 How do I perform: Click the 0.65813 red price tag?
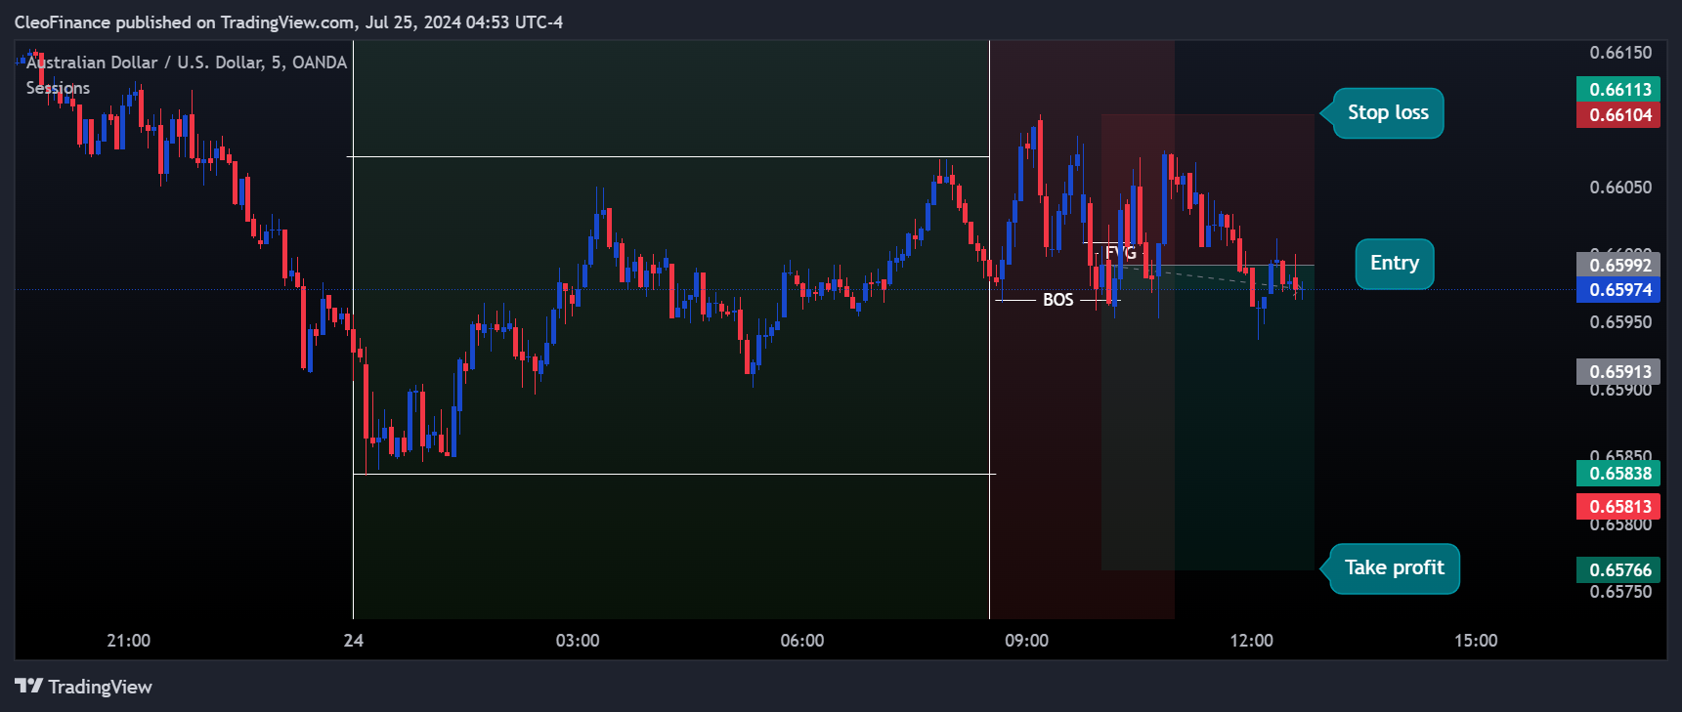click(x=1618, y=507)
